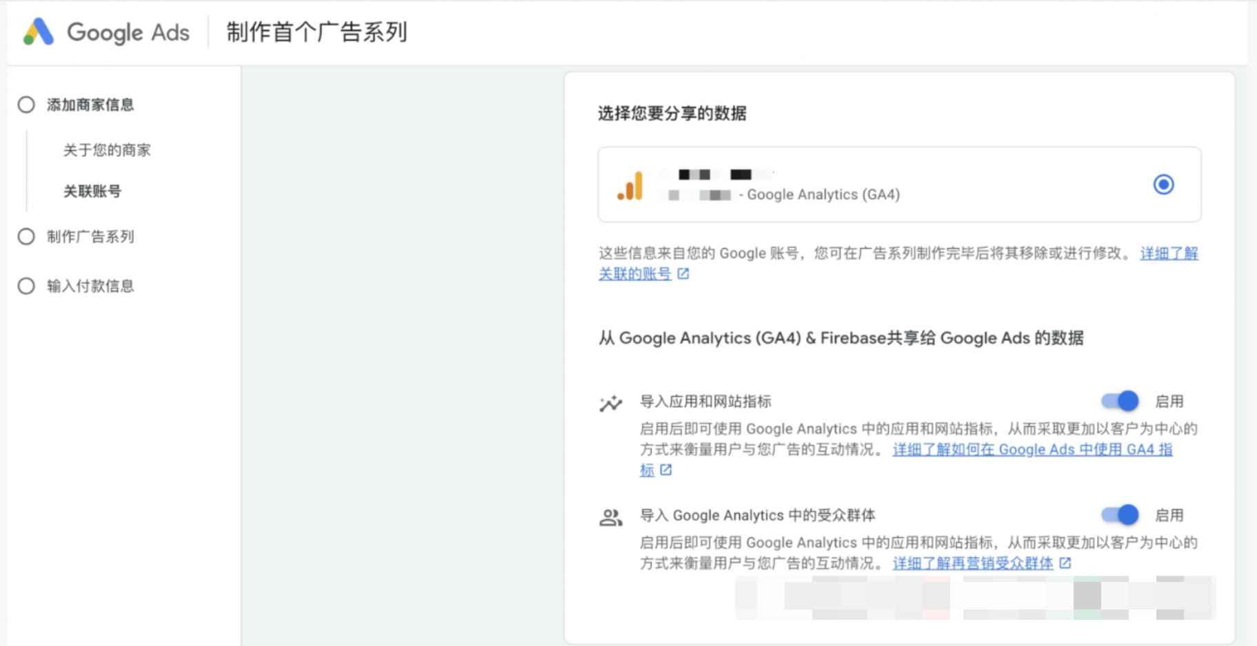Viewport: 1257px width, 646px height.
Task: Go to 关联账号 sub-step
Action: pos(92,191)
